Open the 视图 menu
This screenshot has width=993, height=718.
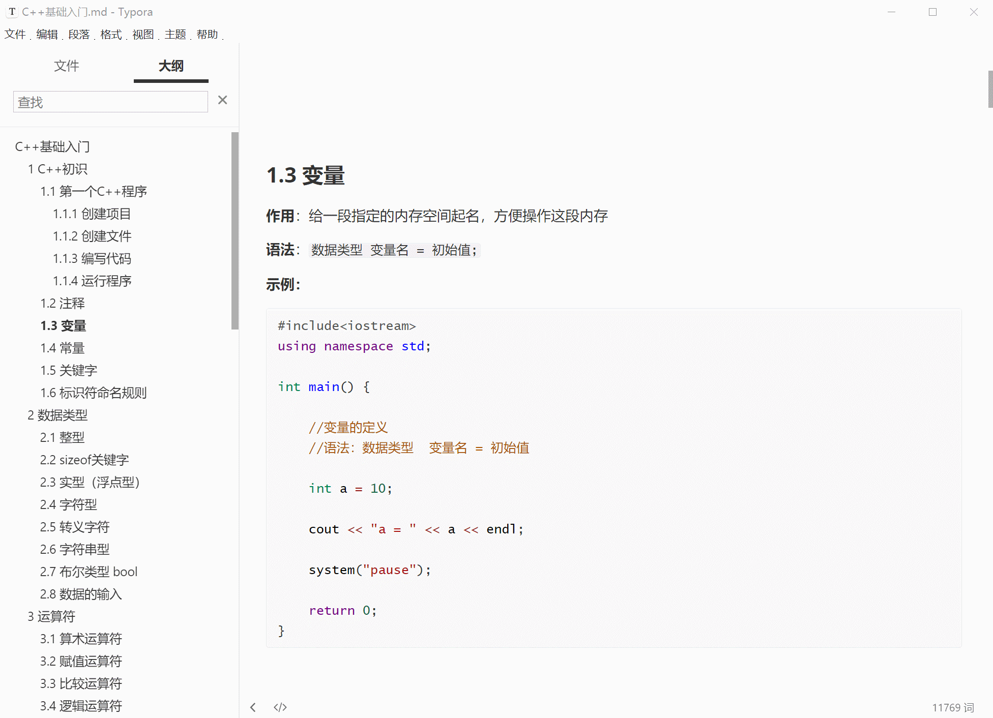[x=143, y=34]
